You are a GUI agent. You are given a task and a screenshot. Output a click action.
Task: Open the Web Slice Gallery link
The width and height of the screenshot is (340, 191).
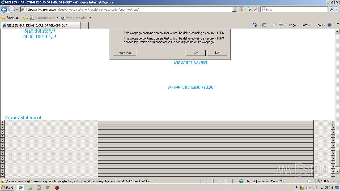pyautogui.click(x=76, y=18)
